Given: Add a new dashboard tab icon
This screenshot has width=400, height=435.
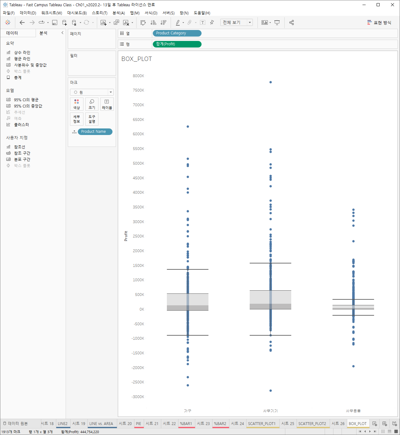Looking at the screenshot, I should tap(385, 424).
